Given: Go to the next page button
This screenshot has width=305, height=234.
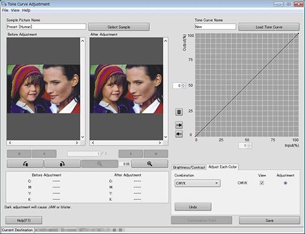Looking at the screenshot, I should [x=131, y=154].
